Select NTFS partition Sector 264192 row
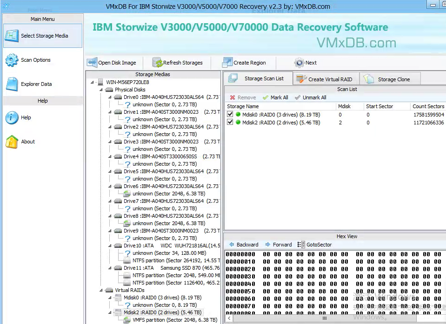Image resolution: width=446 pixels, height=324 pixels. tap(176, 260)
